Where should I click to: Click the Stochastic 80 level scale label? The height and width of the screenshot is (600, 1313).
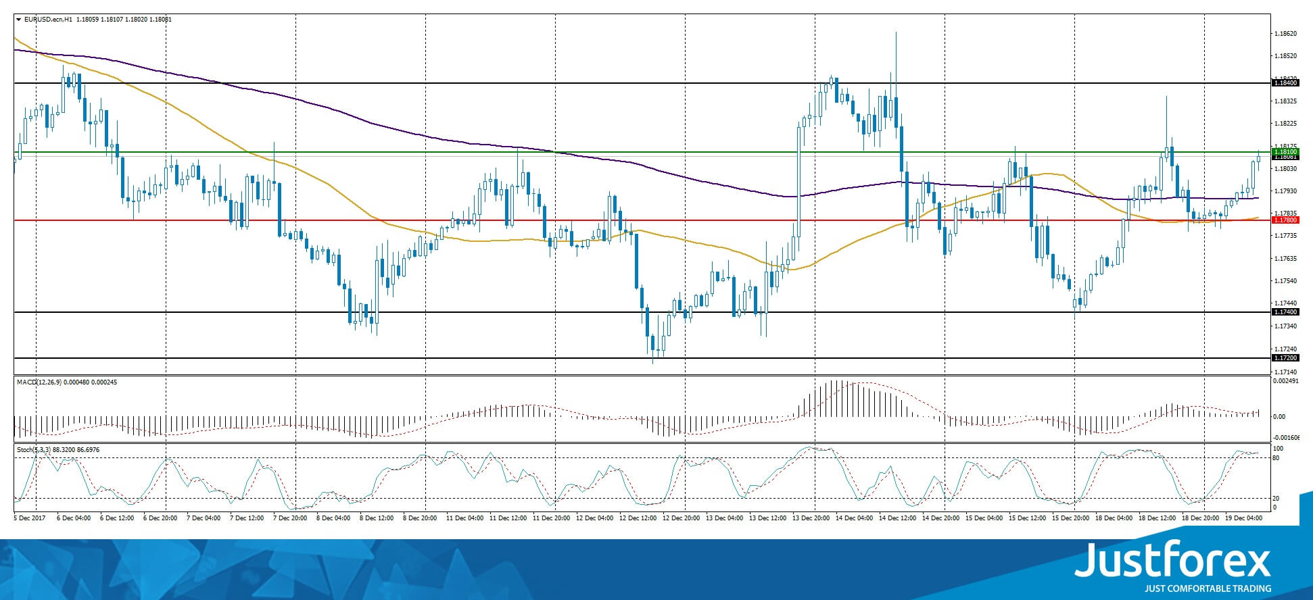pyautogui.click(x=1276, y=458)
